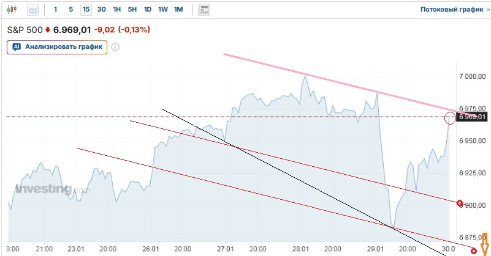Select the 1 minute interval

(x=56, y=10)
